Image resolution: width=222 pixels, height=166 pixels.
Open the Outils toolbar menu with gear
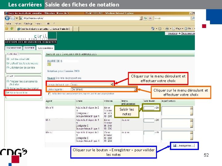pos(189,29)
